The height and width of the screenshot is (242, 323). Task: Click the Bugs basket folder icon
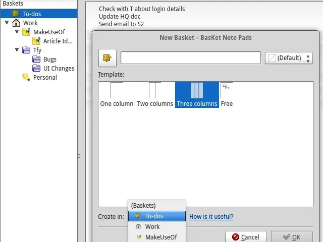click(x=36, y=59)
